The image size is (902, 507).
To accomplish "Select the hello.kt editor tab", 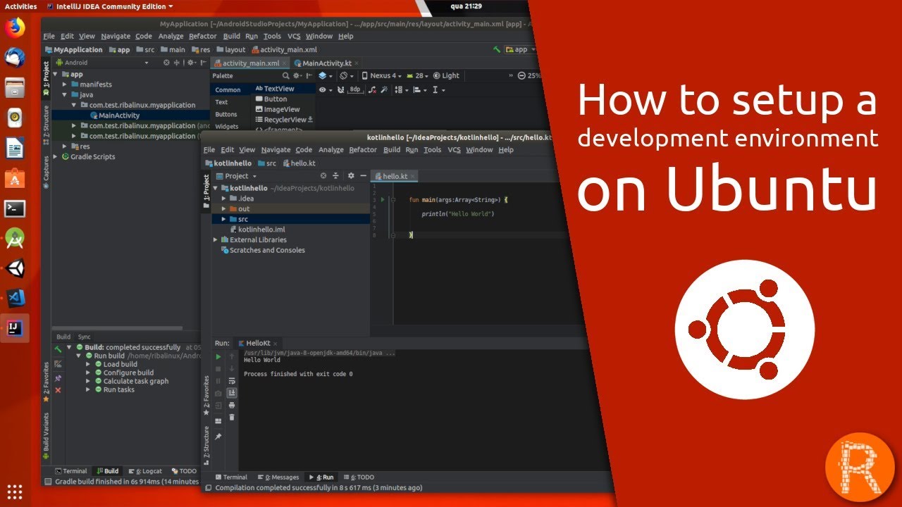I will (395, 176).
